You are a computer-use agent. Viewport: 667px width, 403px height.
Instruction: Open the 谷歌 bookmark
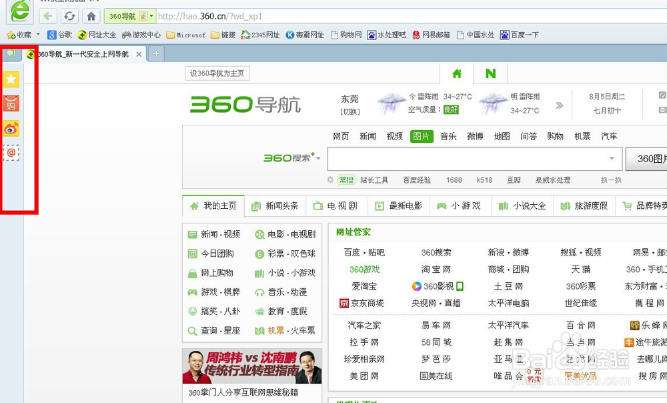pos(59,35)
